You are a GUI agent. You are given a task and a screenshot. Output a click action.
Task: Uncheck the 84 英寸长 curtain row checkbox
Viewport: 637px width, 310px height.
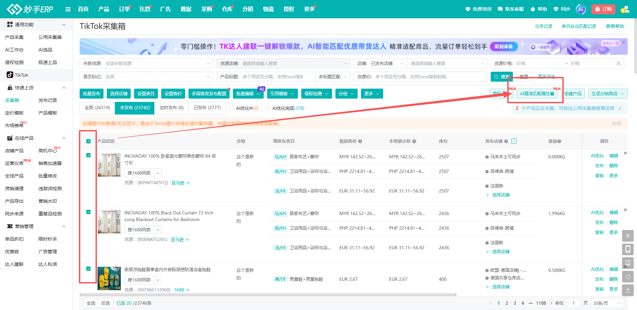tap(89, 155)
